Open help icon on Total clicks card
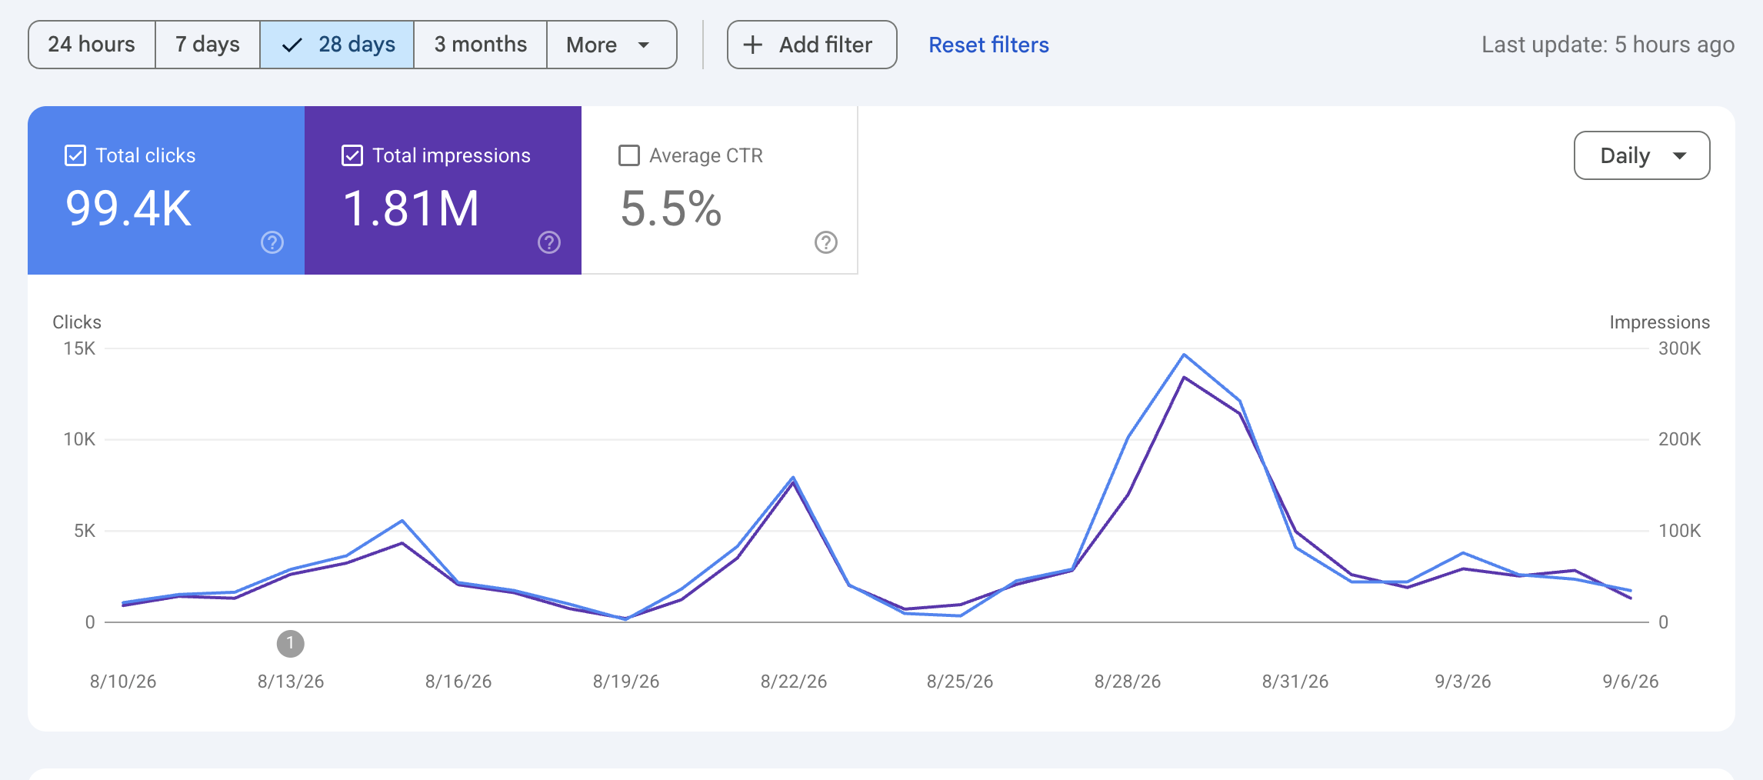Image resolution: width=1763 pixels, height=780 pixels. 272,242
